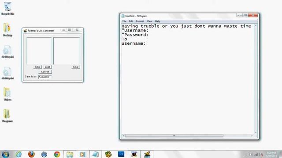This screenshot has height=158, width=282.
Task: Switch to Notepad via its taskbar button
Action: tap(96, 154)
